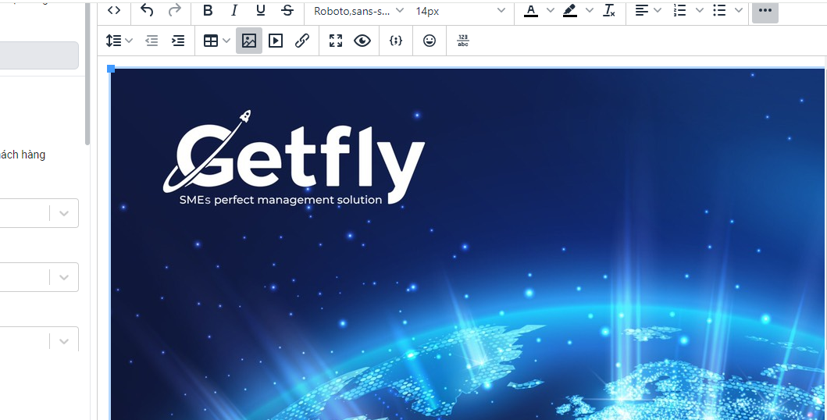Switch editor to fullscreen mode
Image resolution: width=827 pixels, height=420 pixels.
click(336, 41)
